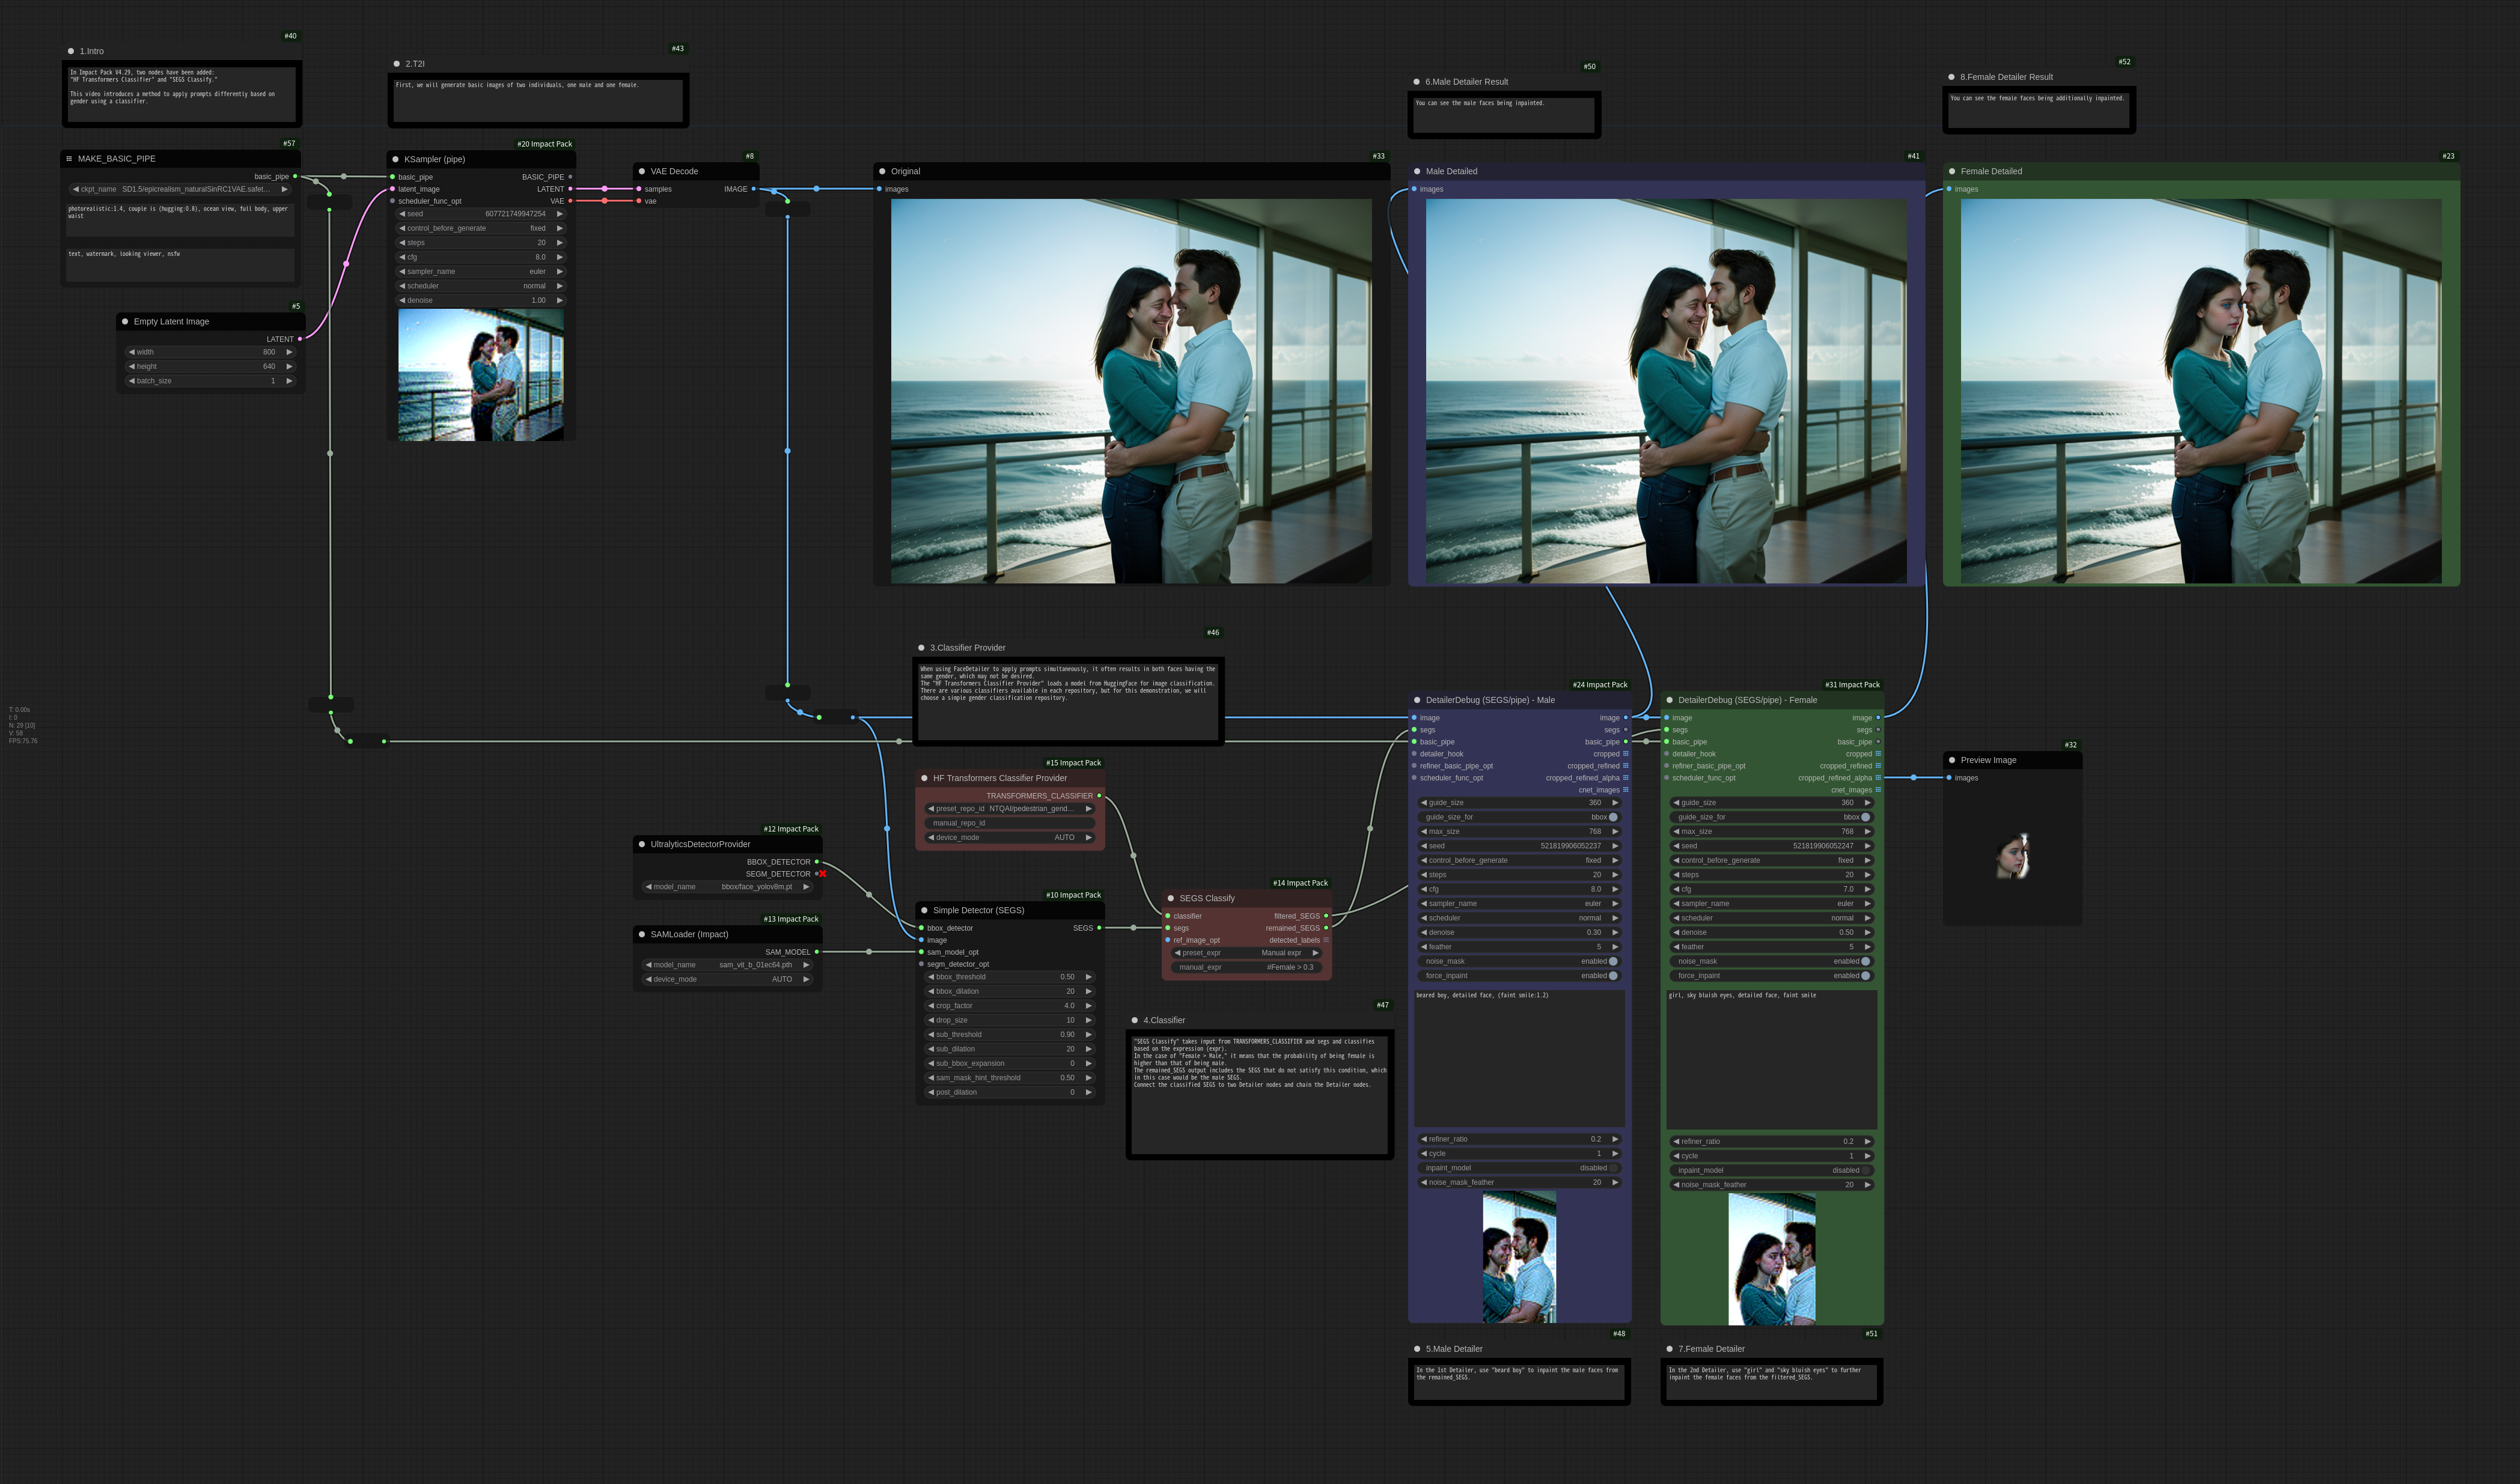Viewport: 2520px width, 1484px height.
Task: Decrease Empty Latent width with left arrow
Action: [132, 352]
